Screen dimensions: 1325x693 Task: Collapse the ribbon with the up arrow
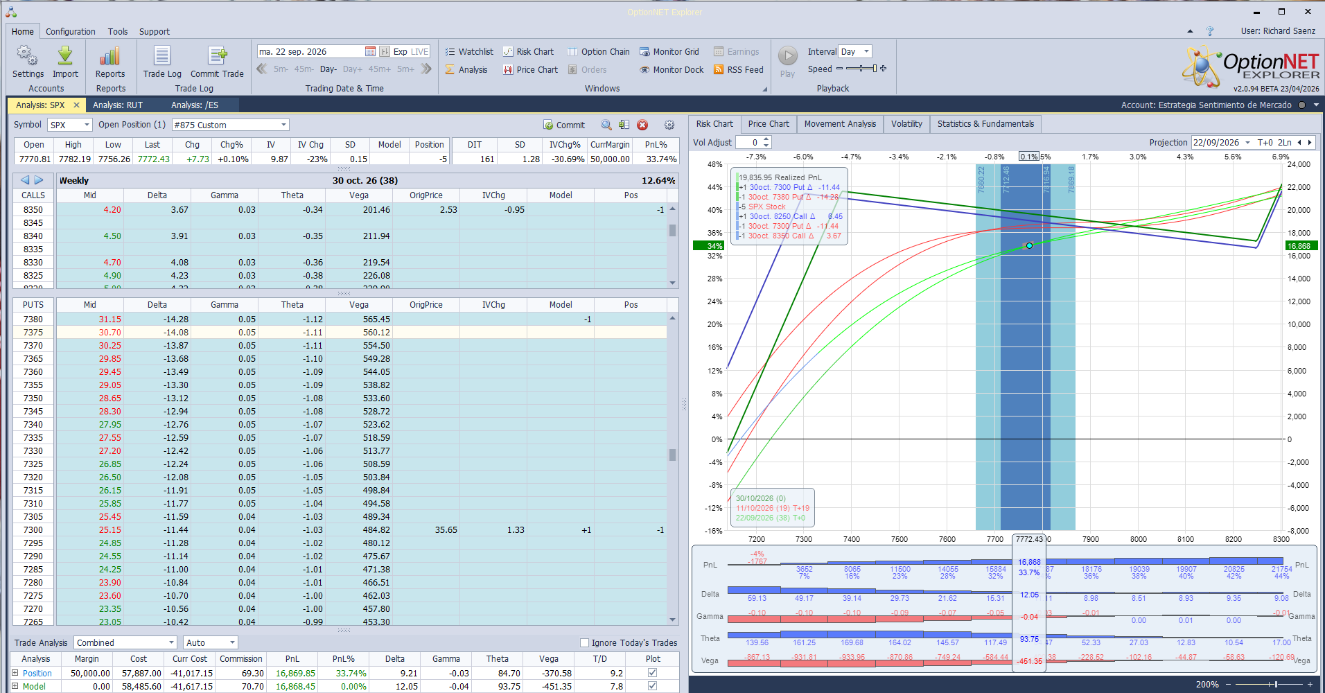coord(1190,31)
